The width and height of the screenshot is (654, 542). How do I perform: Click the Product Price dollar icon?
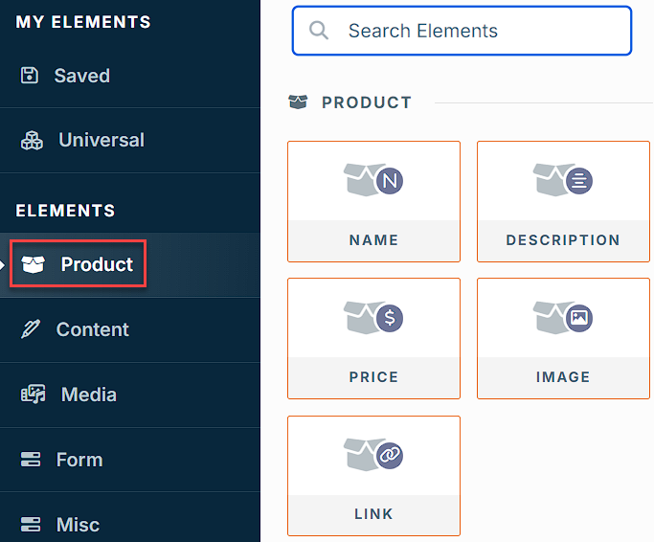click(390, 318)
